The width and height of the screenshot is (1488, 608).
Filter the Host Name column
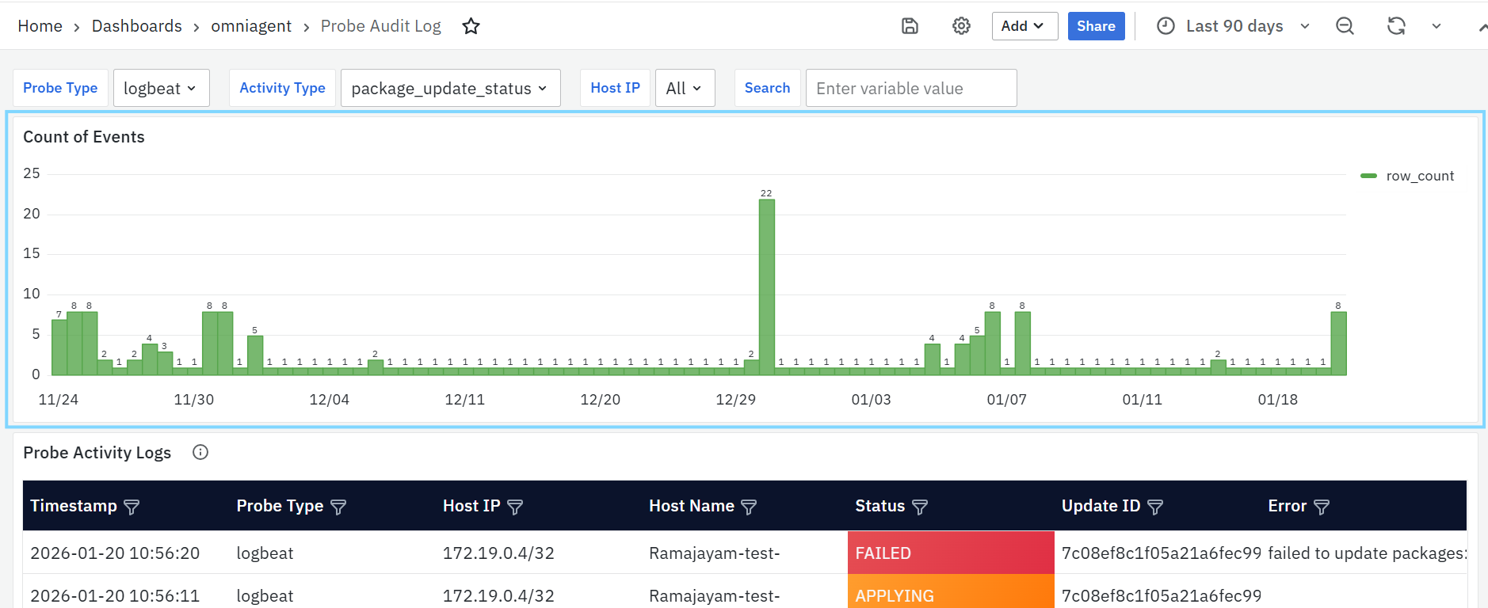[749, 507]
